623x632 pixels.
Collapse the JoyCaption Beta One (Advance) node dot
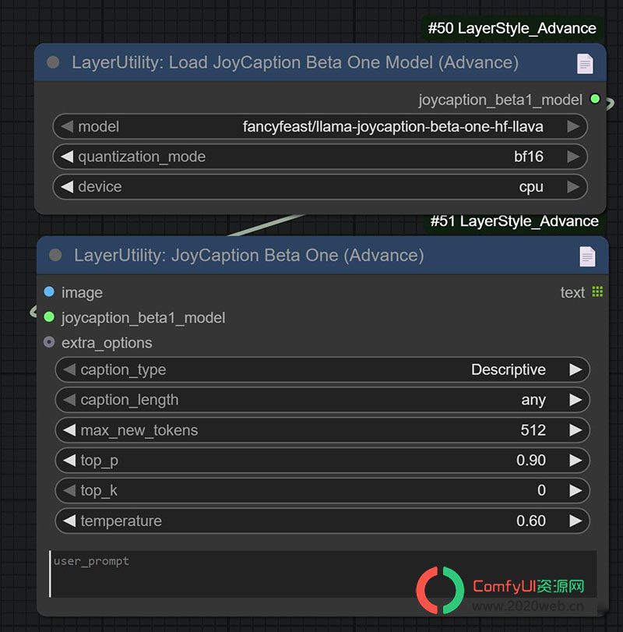55,255
